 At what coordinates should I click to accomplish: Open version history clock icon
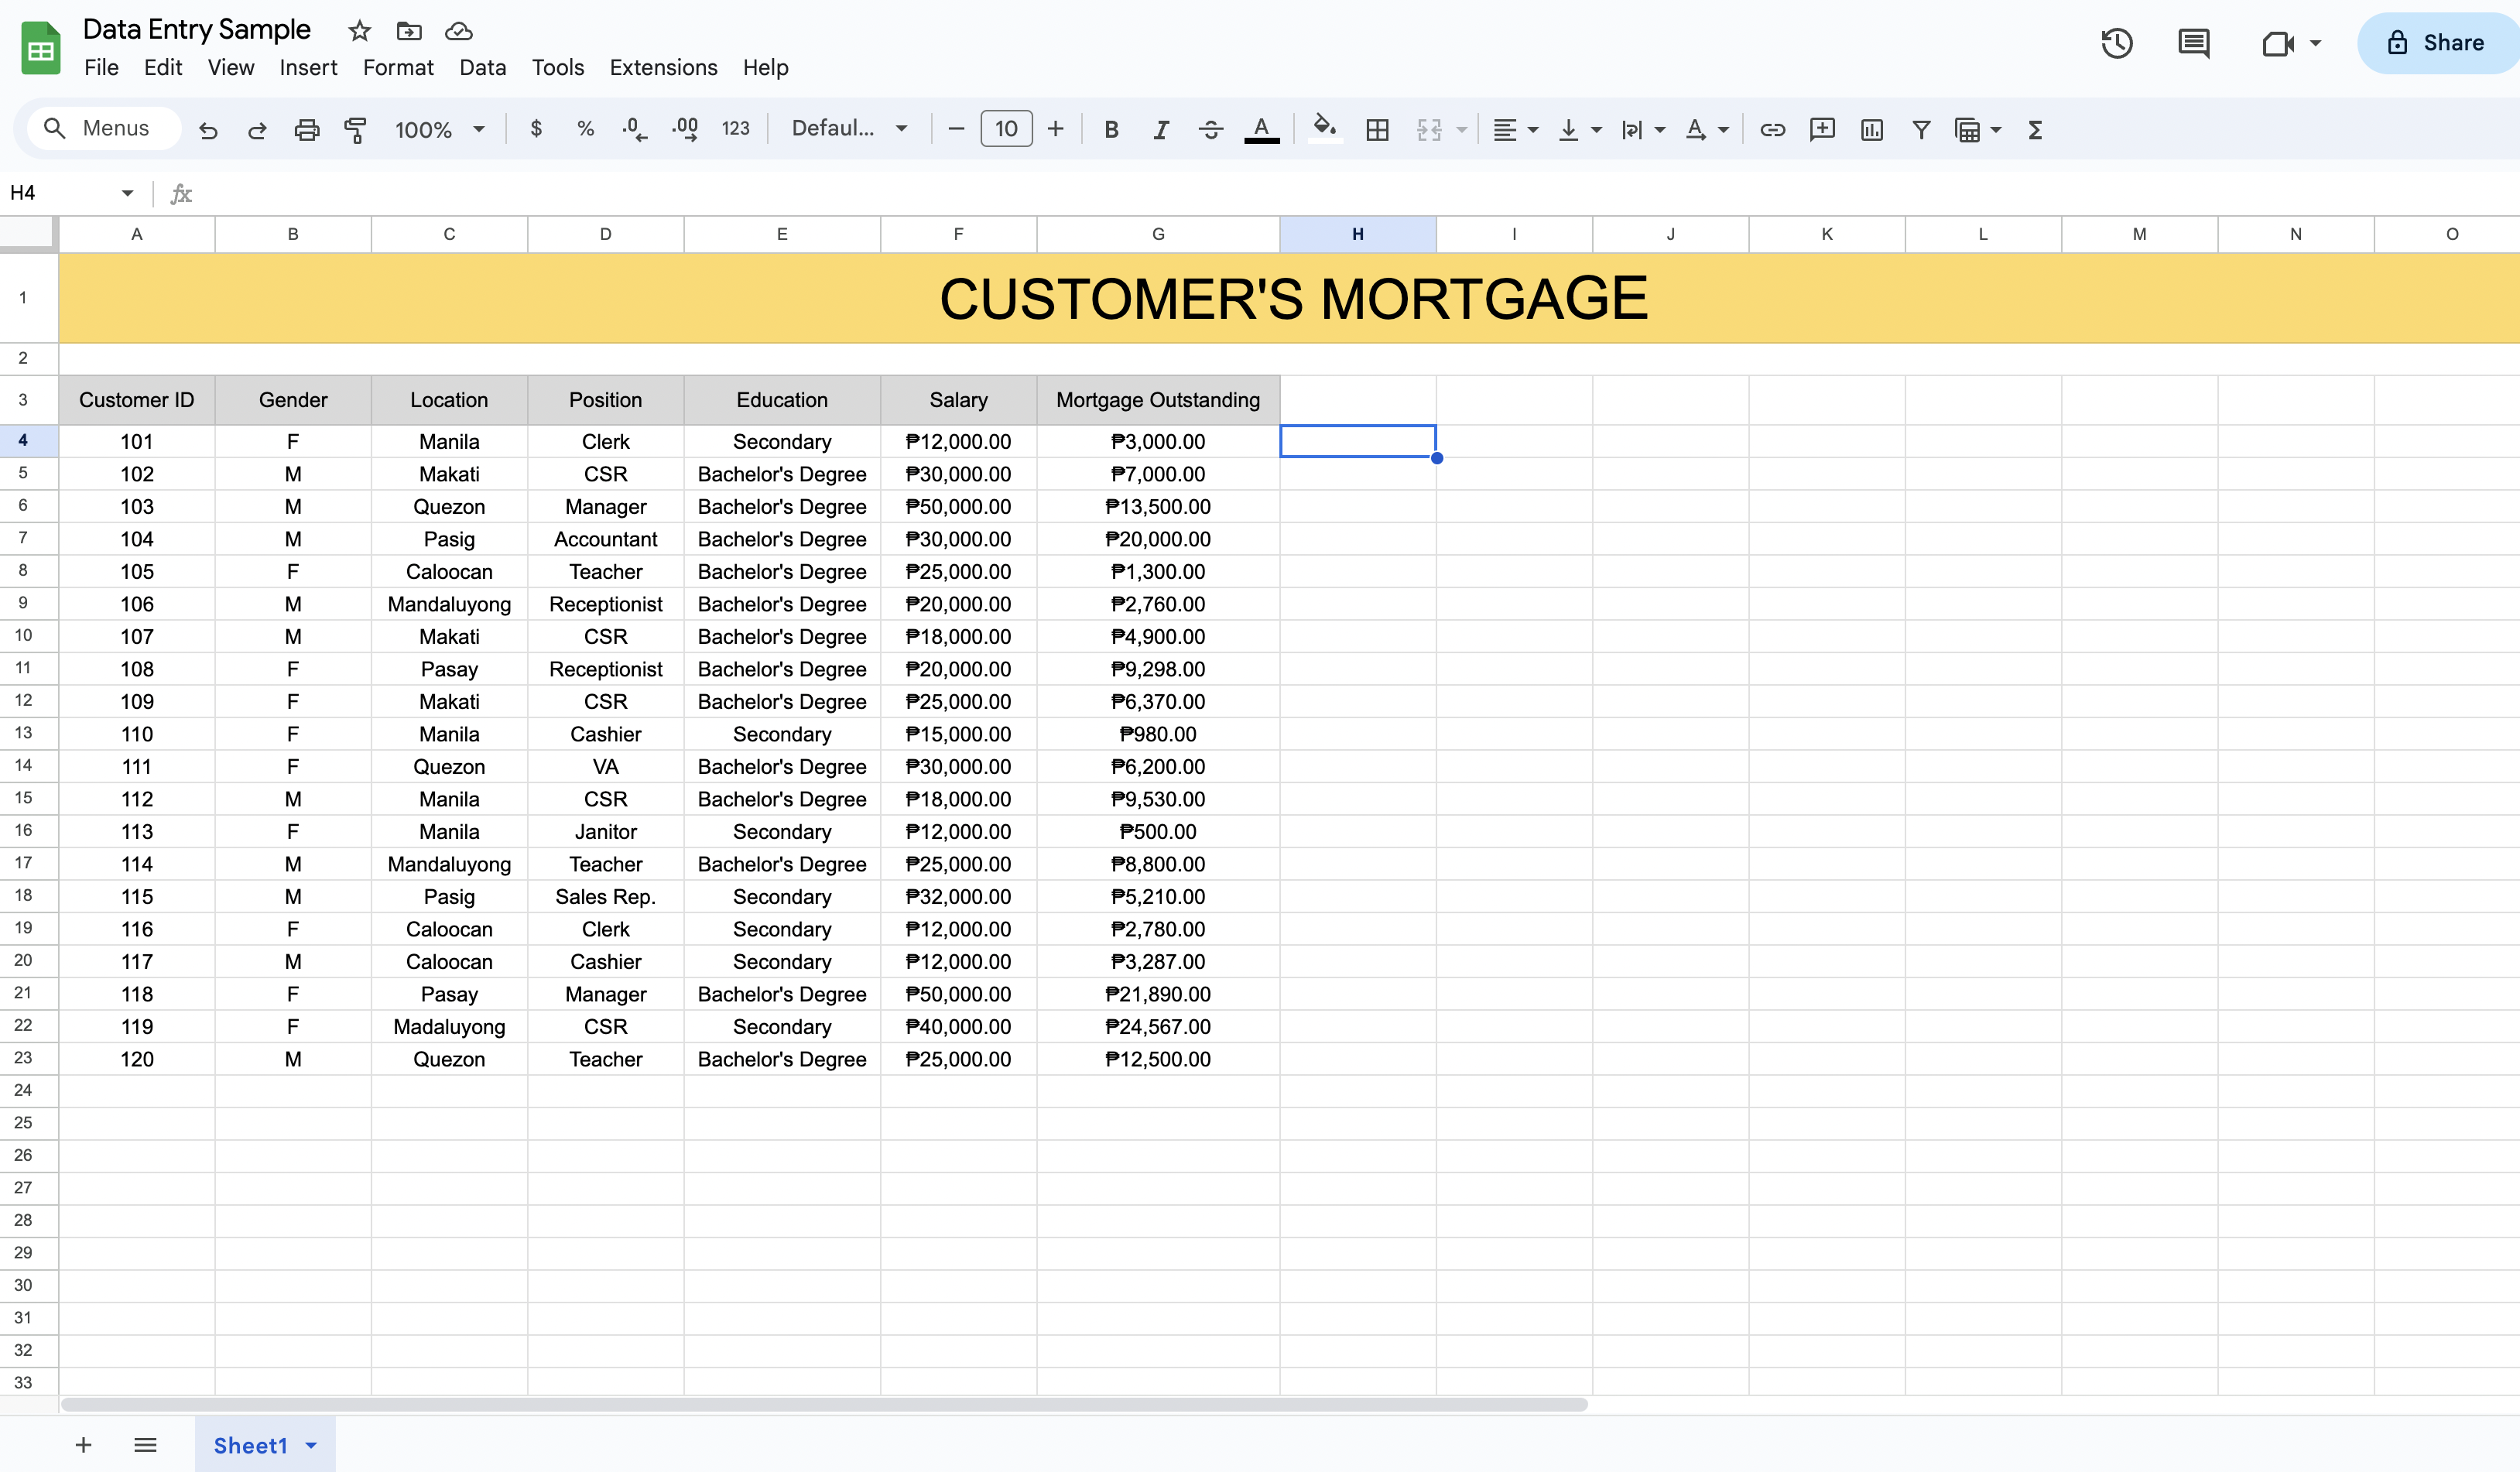click(x=2116, y=43)
